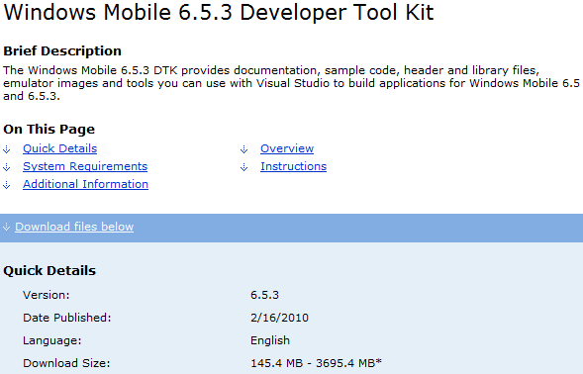Select the size 145.4 MB - 3695.4 MB*

(316, 363)
